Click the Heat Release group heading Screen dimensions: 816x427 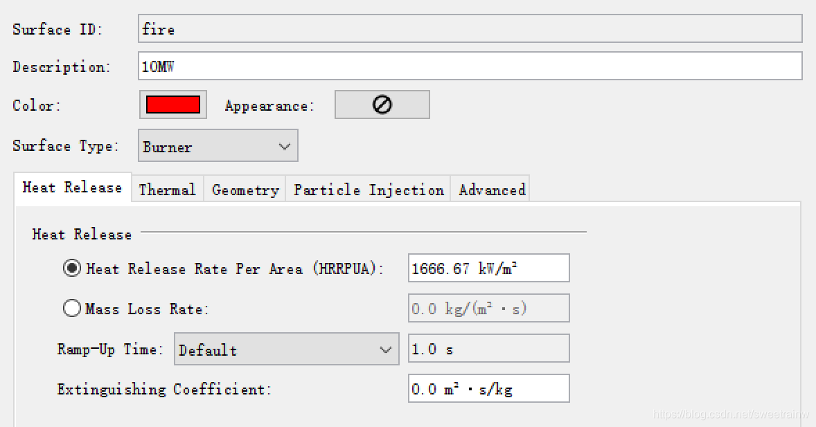[82, 234]
